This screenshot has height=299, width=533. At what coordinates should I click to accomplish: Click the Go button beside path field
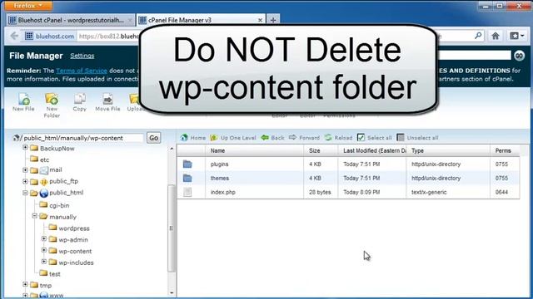pyautogui.click(x=153, y=138)
